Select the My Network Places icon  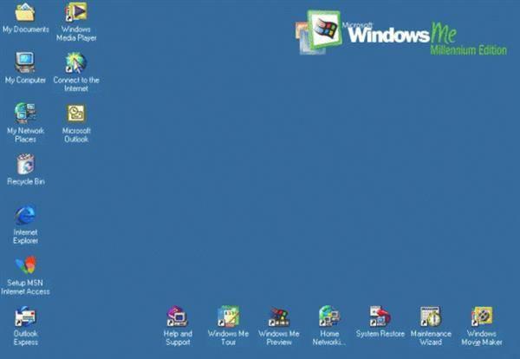click(x=25, y=113)
